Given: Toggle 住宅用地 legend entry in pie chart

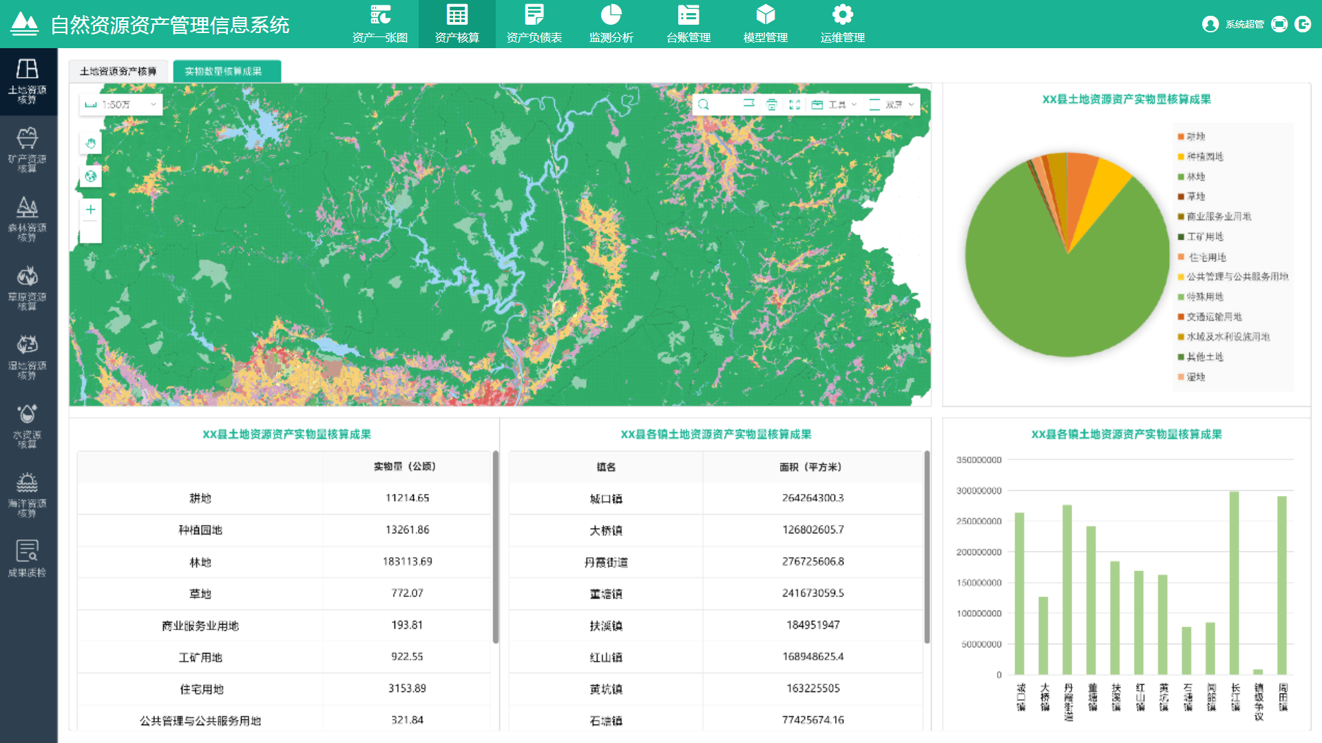Looking at the screenshot, I should click(x=1206, y=257).
